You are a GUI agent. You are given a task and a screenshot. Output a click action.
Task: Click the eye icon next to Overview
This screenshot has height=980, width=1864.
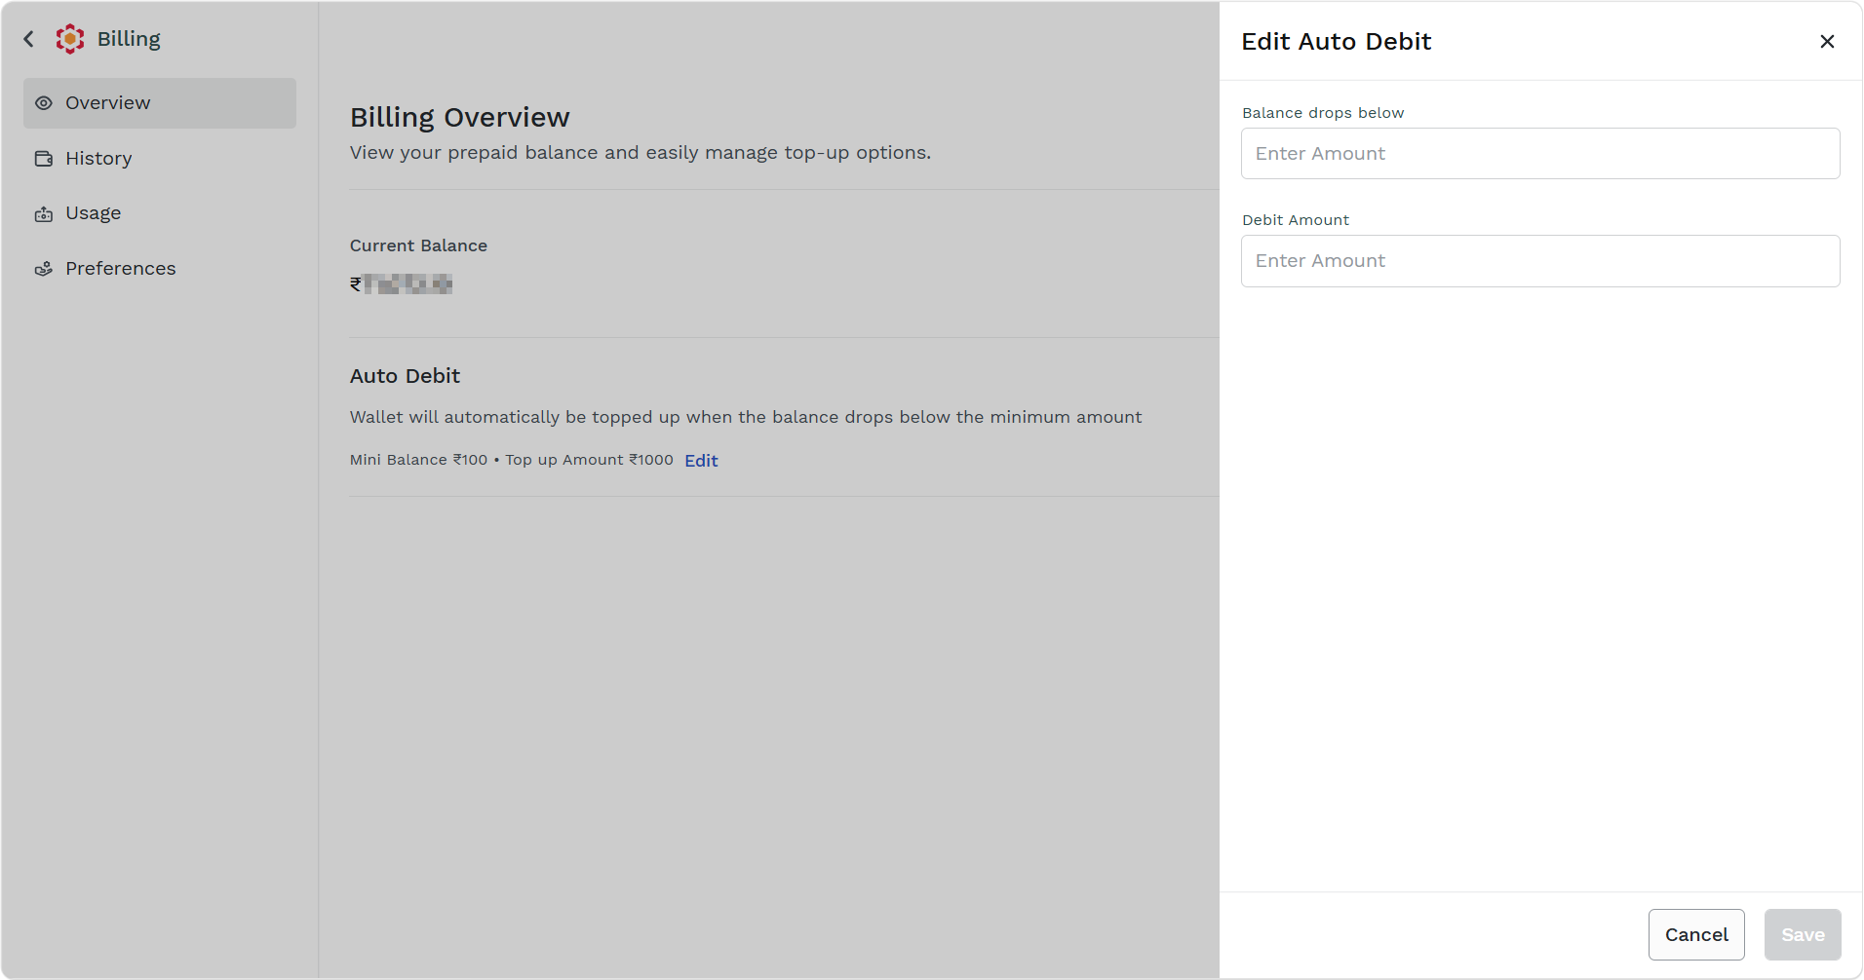(44, 103)
